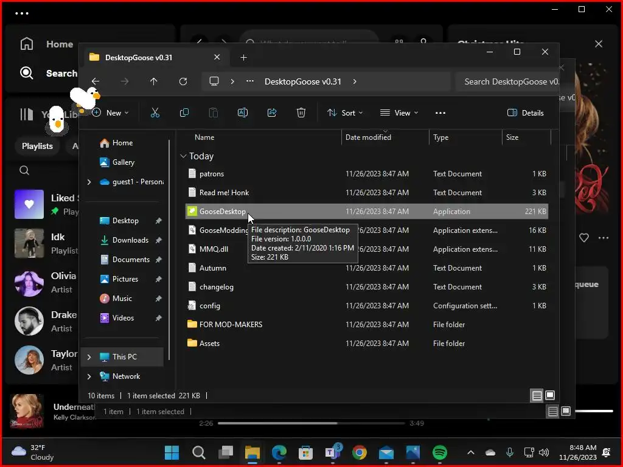Click the Copy icon in Explorer toolbar
Image resolution: width=623 pixels, height=467 pixels.
184,112
